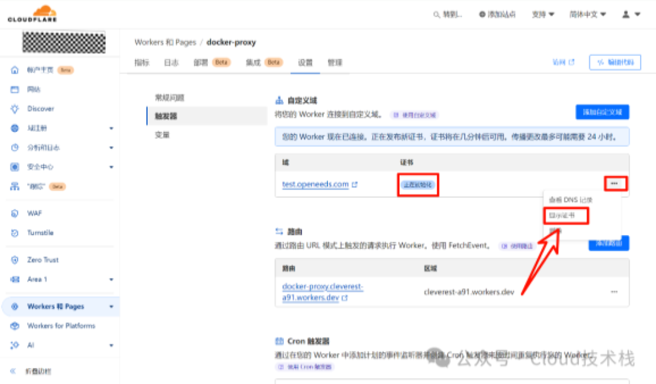Switch to the 日志 tab
This screenshot has height=384, width=656.
point(171,63)
